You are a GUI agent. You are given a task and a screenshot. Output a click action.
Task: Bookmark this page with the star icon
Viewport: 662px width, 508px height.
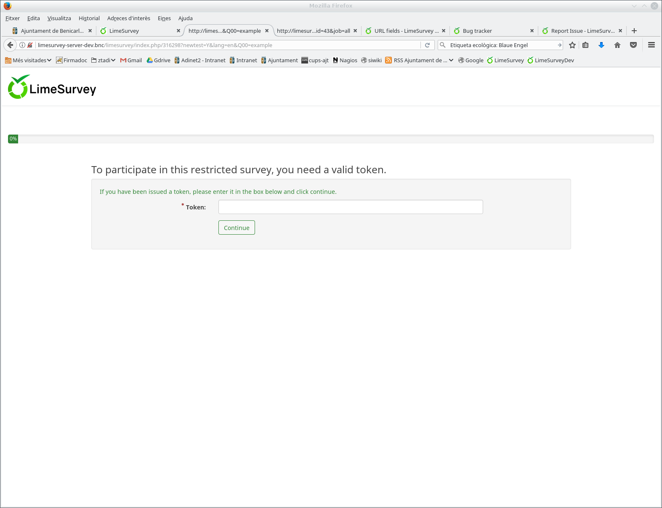click(572, 45)
